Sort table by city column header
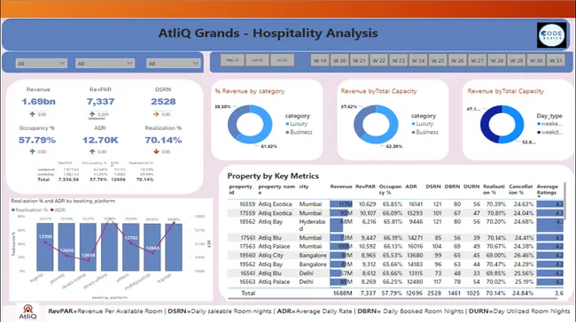The width and height of the screenshot is (576, 322). [303, 187]
